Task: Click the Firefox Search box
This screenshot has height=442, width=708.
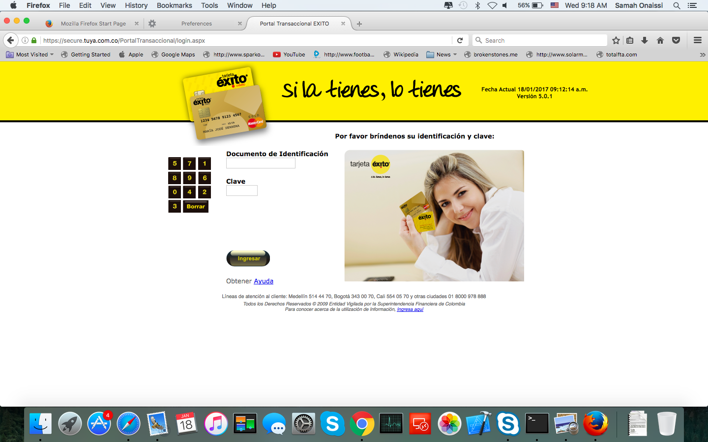Action: pyautogui.click(x=540, y=40)
